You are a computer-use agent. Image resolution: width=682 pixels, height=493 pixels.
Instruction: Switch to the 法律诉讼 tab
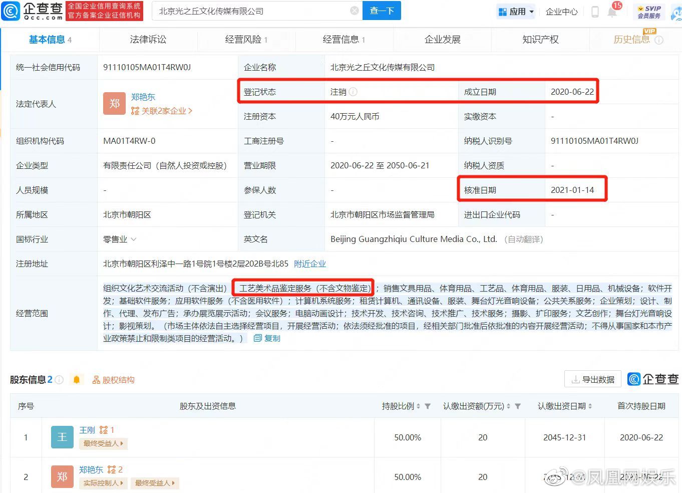coord(148,40)
